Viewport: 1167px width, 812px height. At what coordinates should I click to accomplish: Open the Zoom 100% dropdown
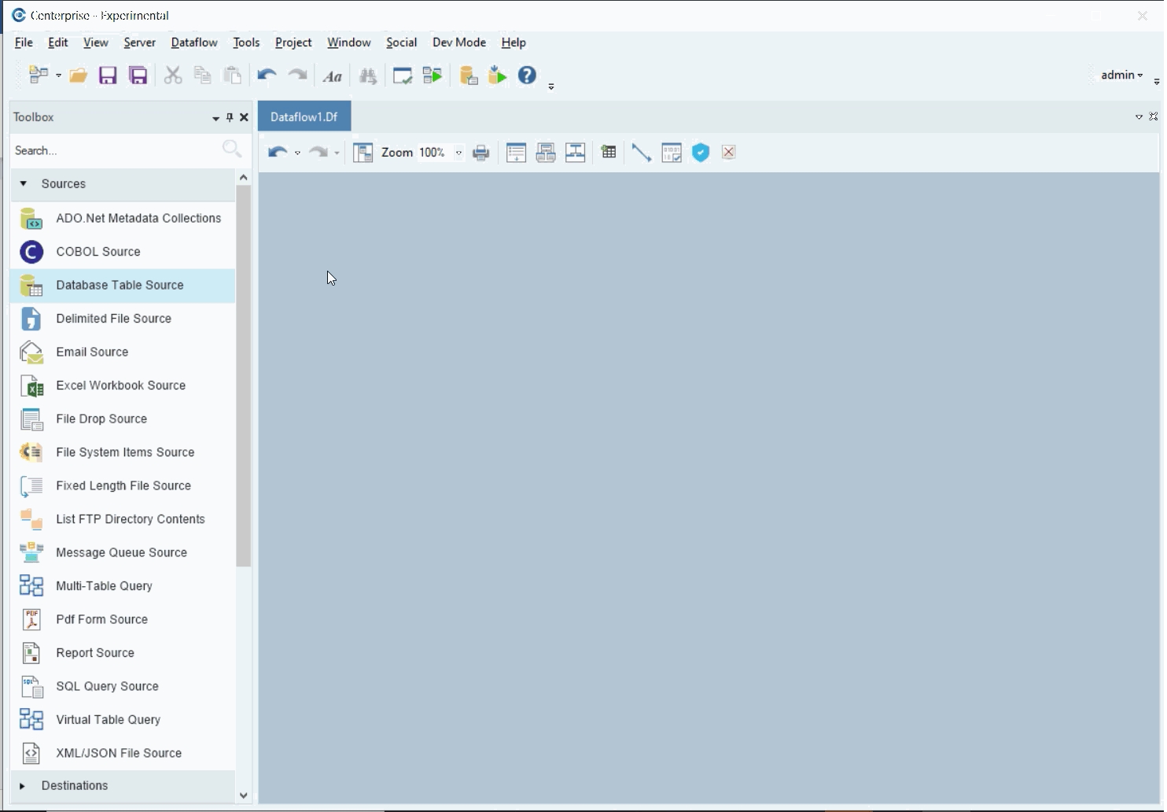(x=458, y=153)
